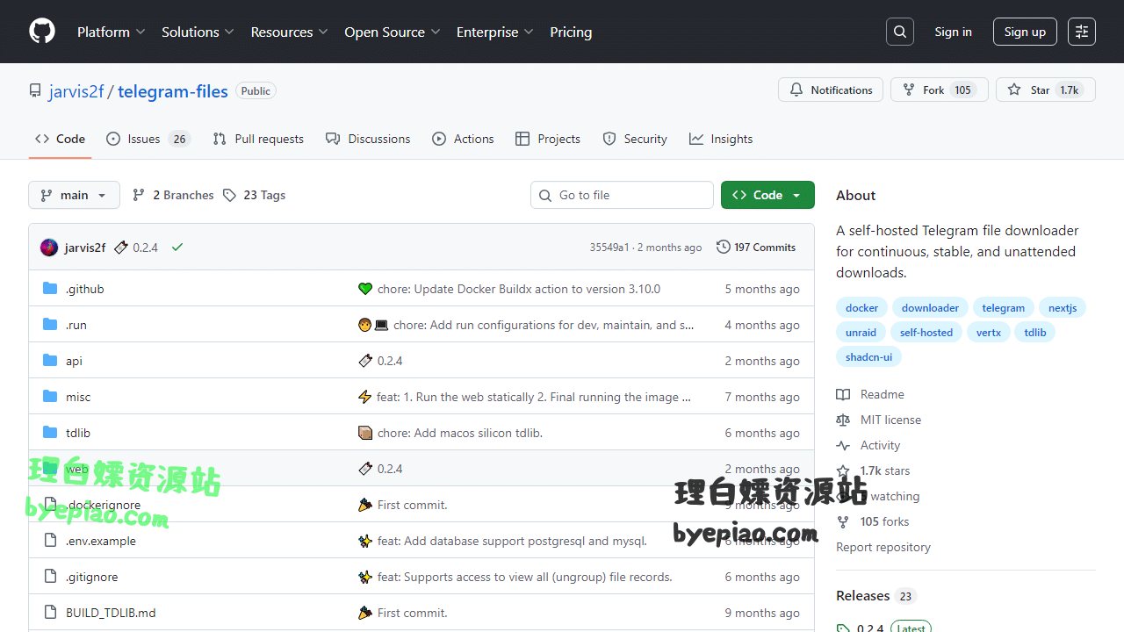Click the .env.example file icon

50,541
